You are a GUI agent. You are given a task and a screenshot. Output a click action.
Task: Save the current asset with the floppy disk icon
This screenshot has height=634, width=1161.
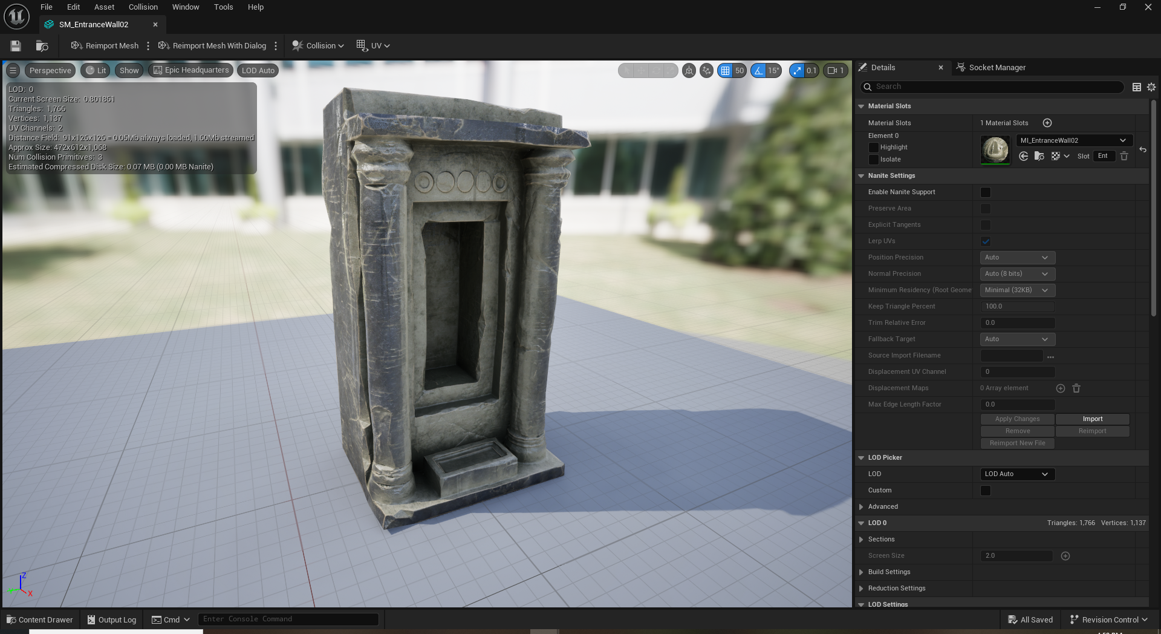(16, 46)
